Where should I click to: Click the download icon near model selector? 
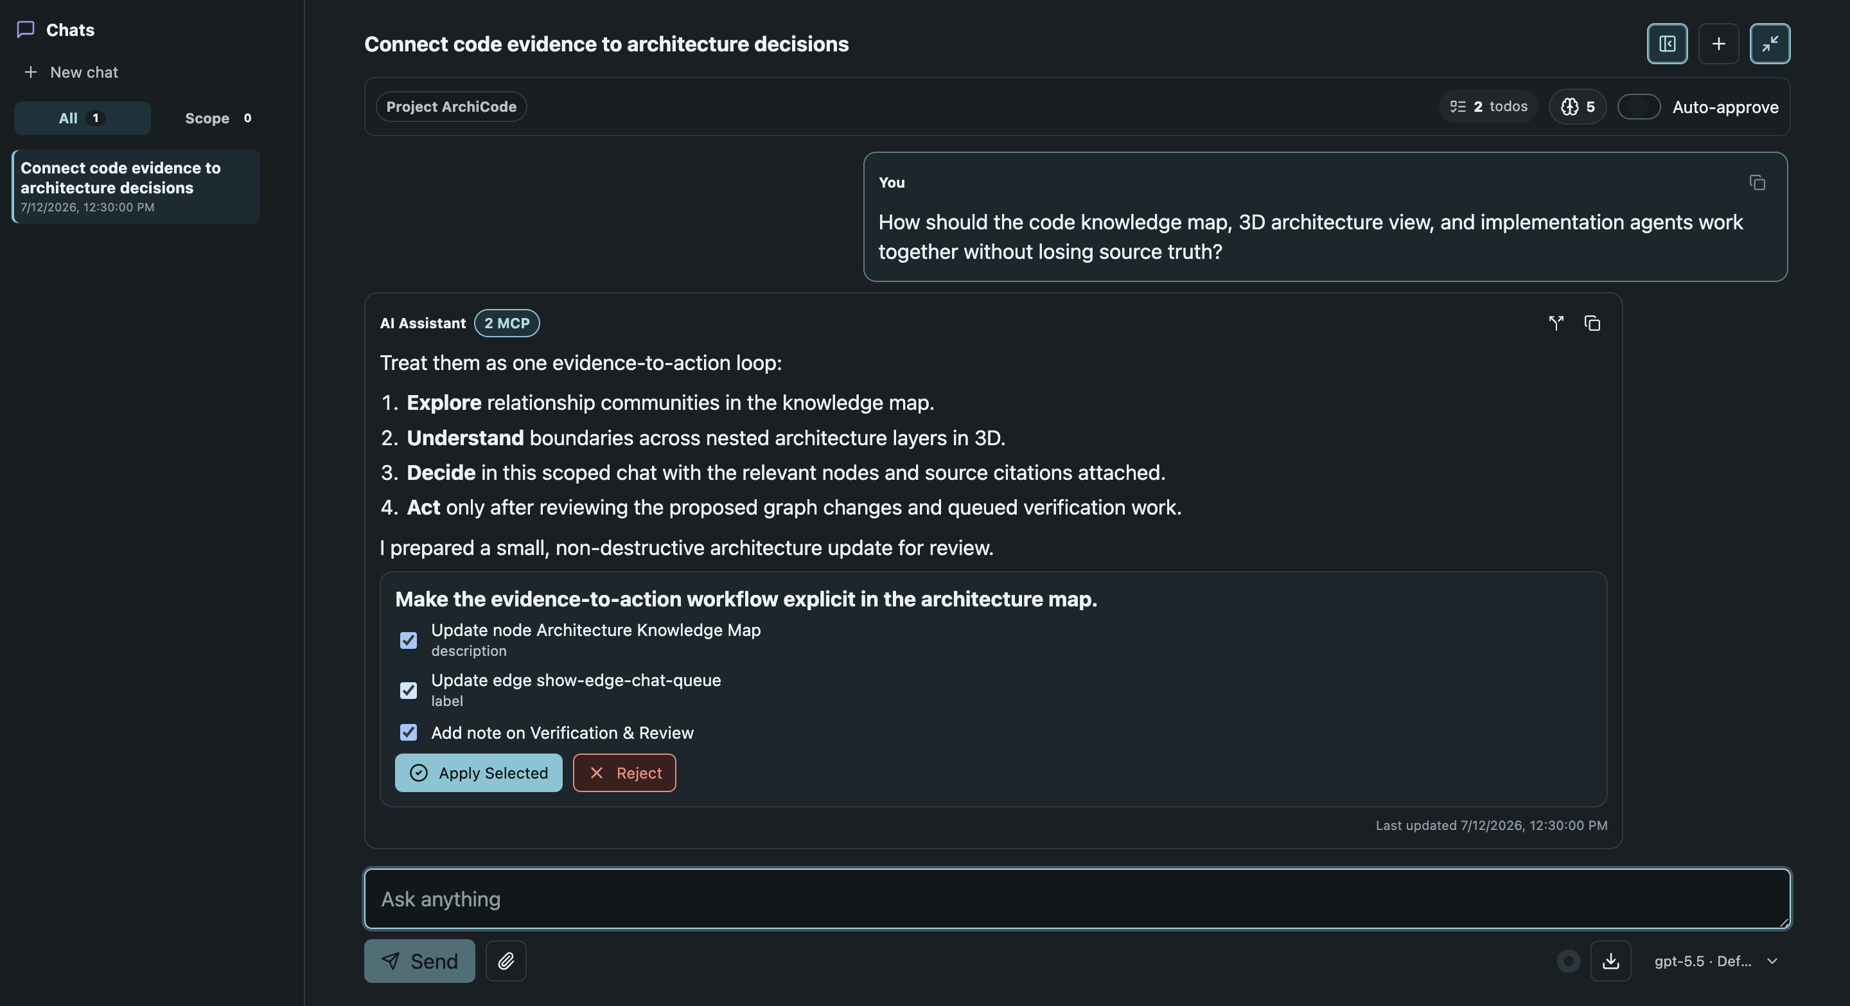(1611, 961)
